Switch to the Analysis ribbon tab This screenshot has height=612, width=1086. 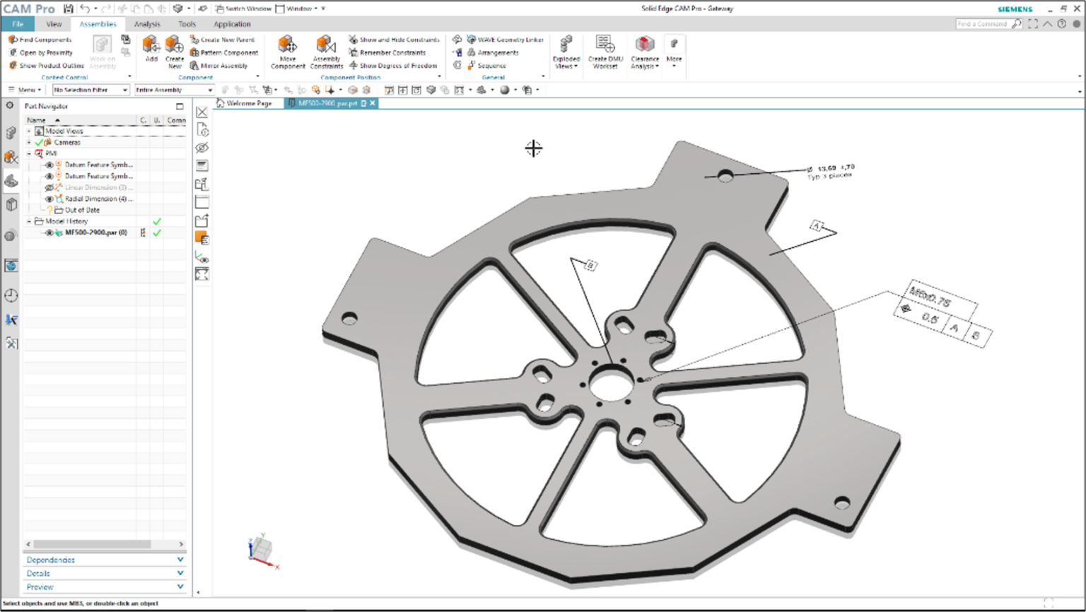coord(148,23)
